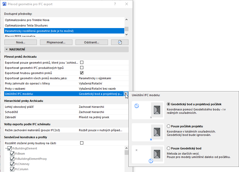Open the 'Umístění IFC modelu' dropdown arrow

click(x=126, y=94)
